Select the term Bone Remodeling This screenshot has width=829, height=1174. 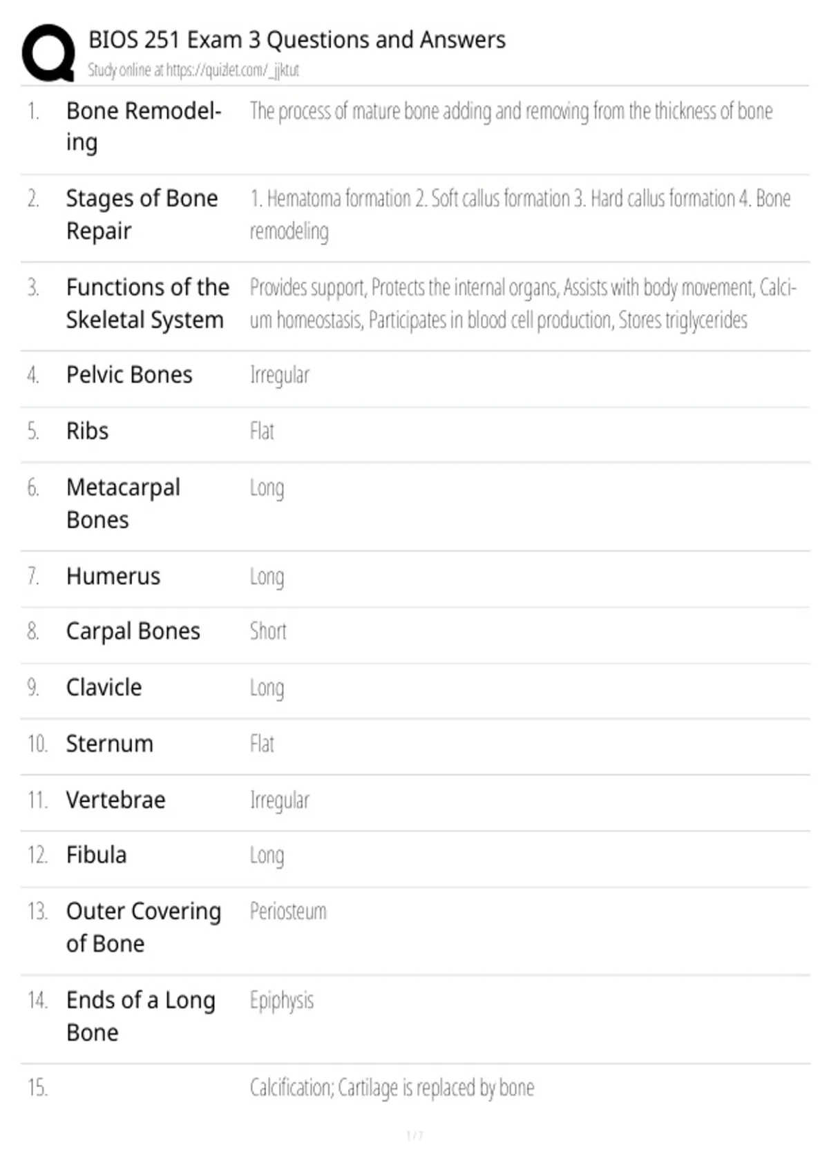(144, 126)
